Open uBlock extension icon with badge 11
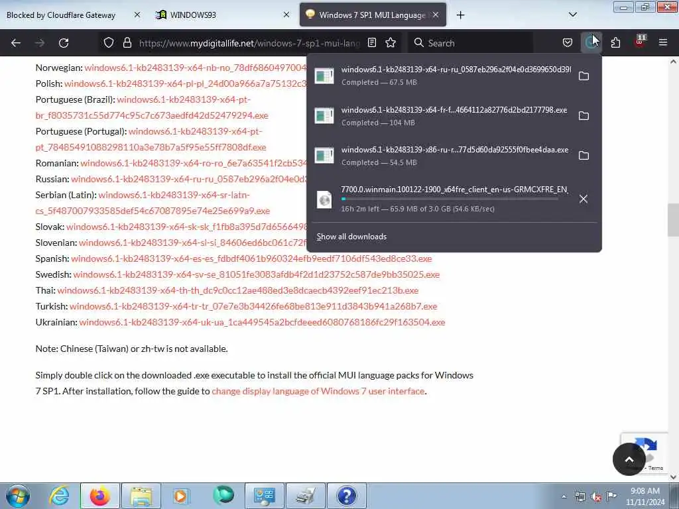679x509 pixels. 640,42
